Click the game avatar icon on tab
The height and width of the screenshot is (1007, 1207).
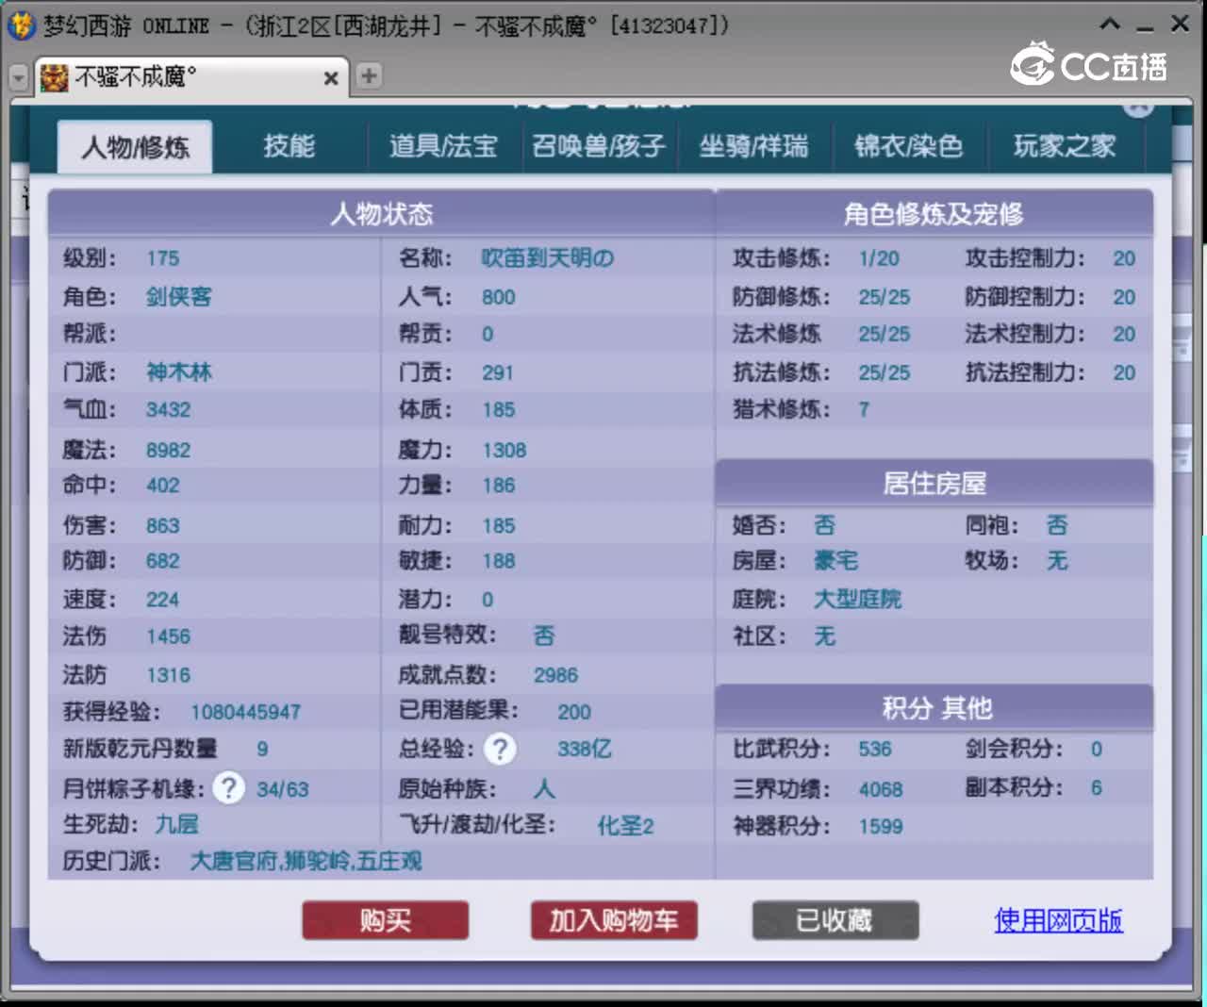point(55,77)
